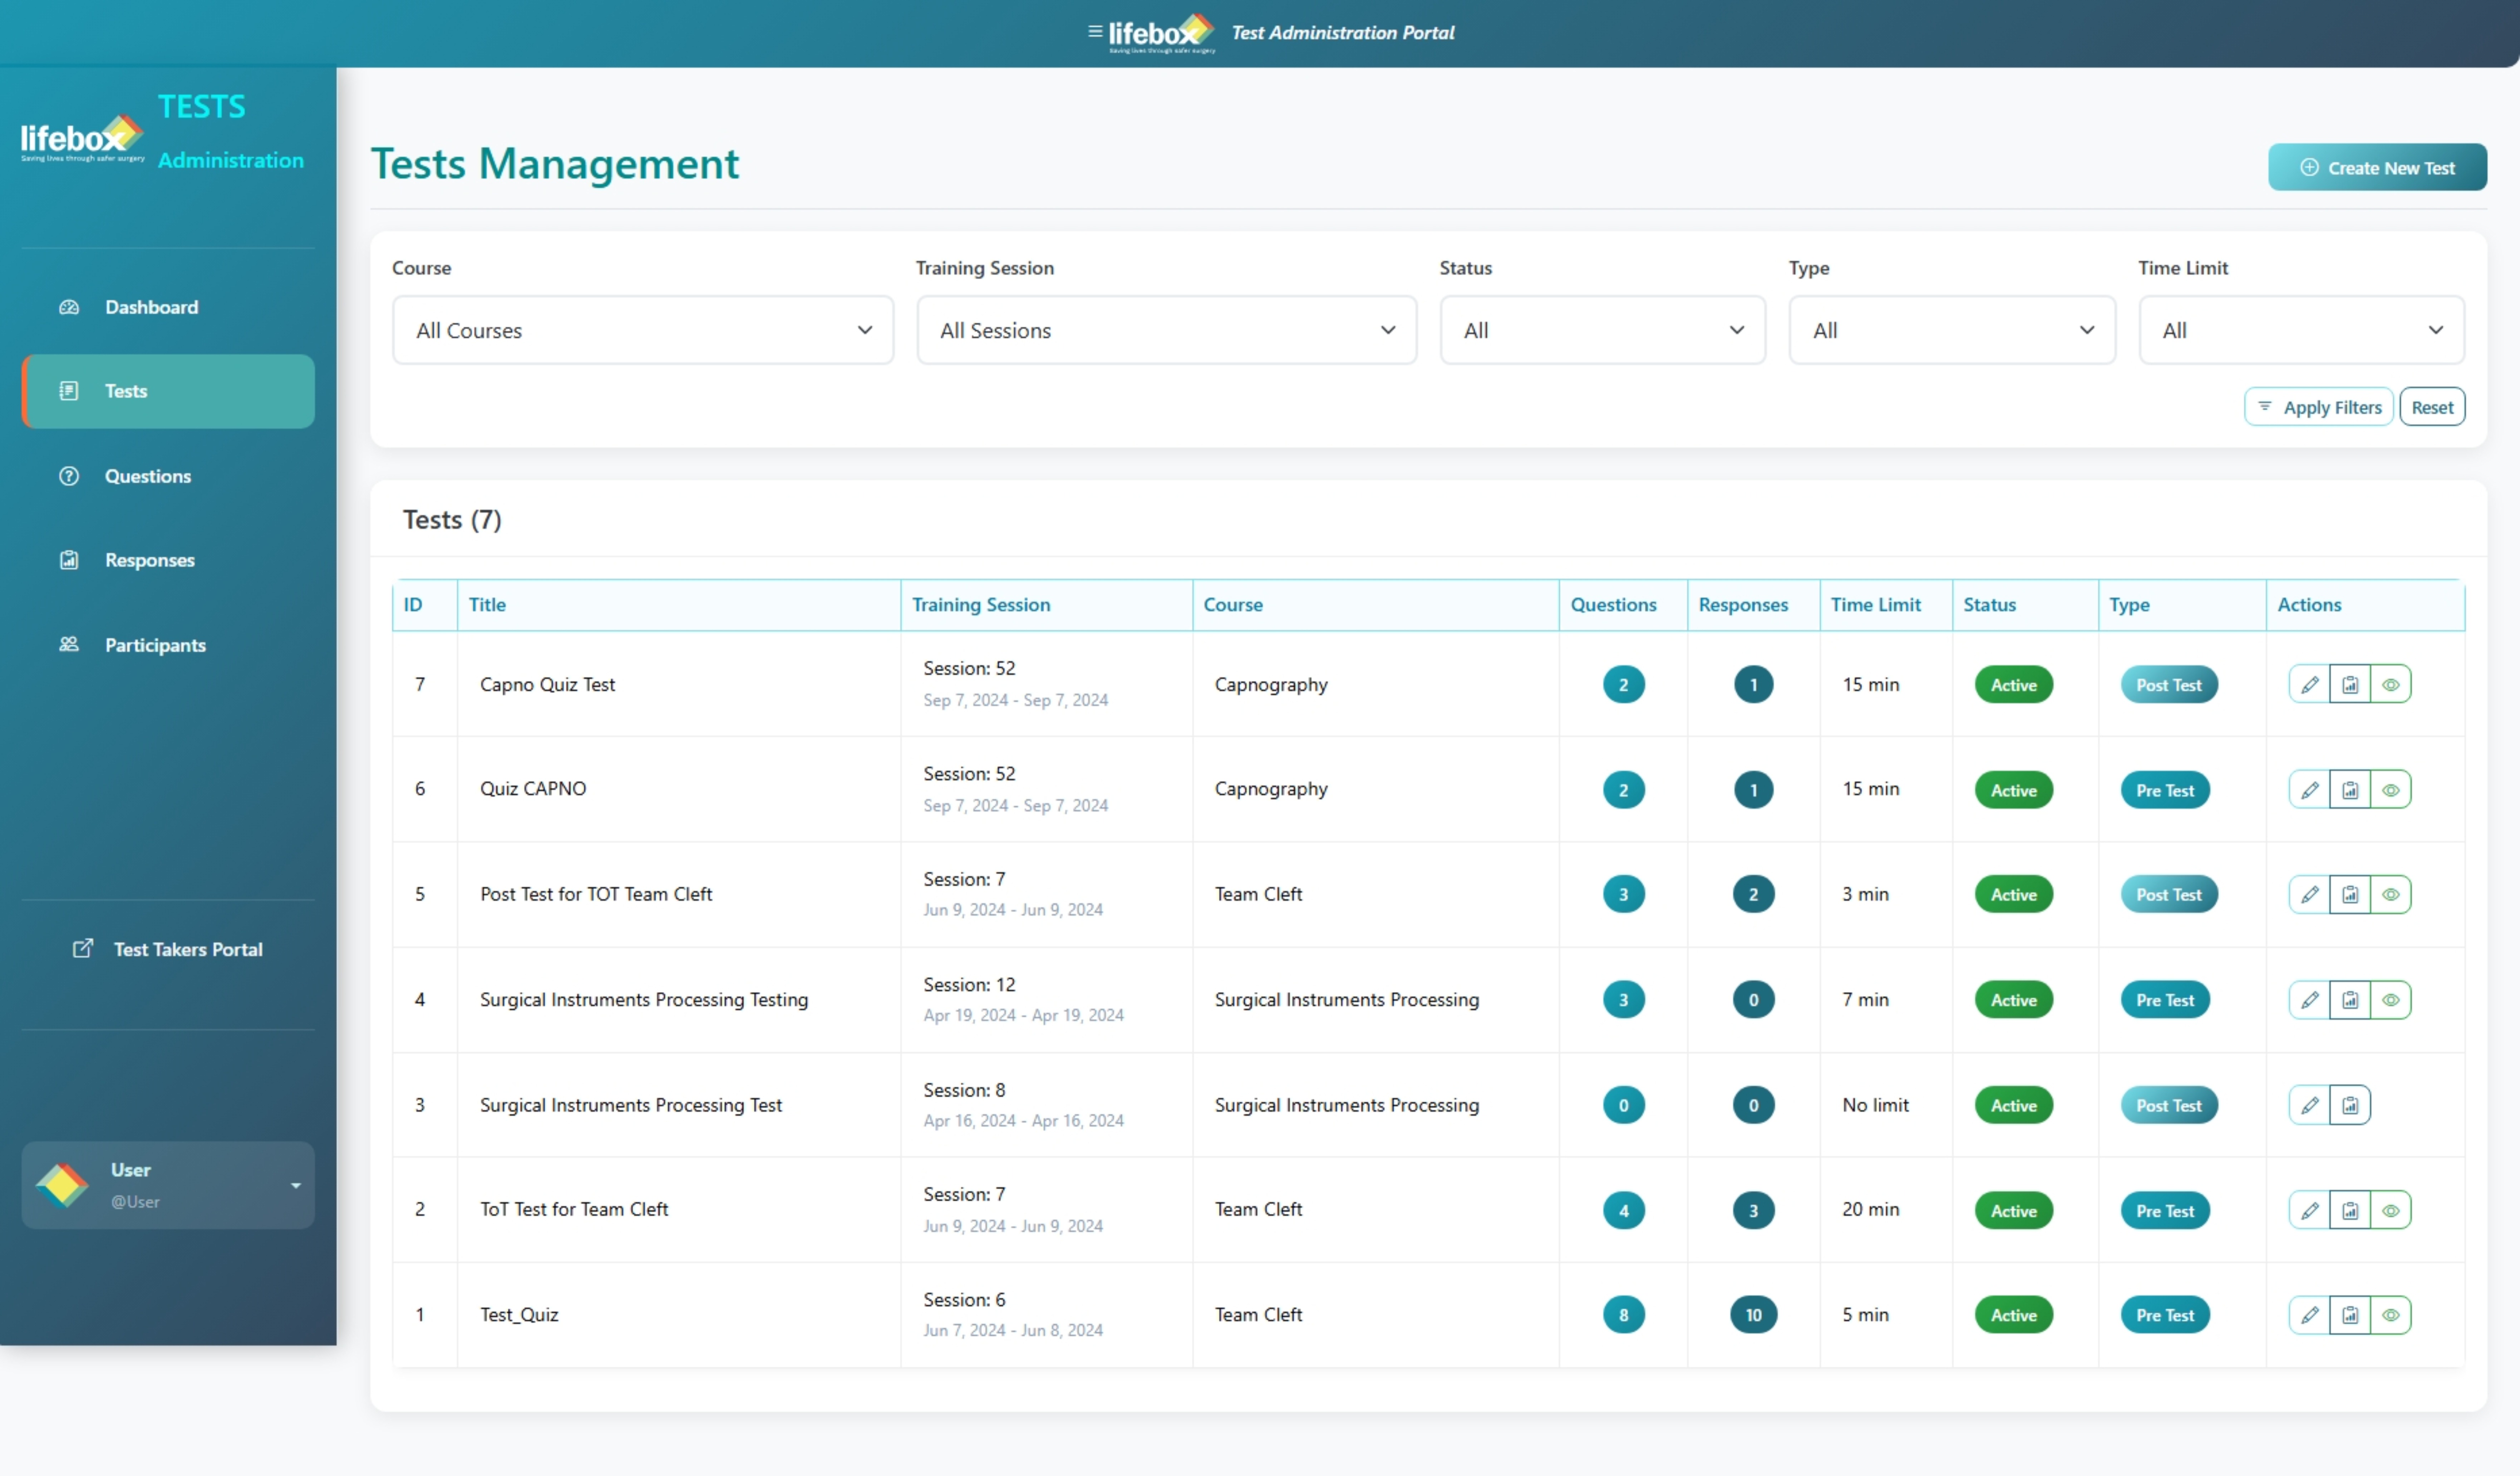Select Tests in the sidebar navigation
2520x1476 pixels.
click(168, 391)
